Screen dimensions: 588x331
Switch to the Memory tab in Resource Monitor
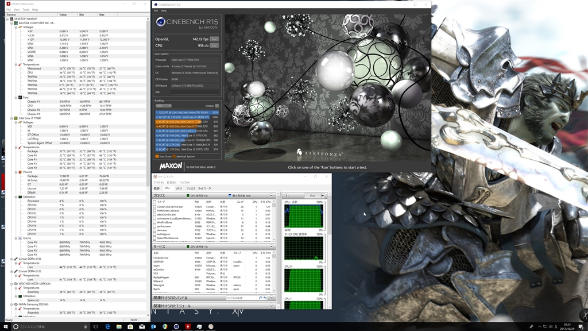pyautogui.click(x=179, y=188)
